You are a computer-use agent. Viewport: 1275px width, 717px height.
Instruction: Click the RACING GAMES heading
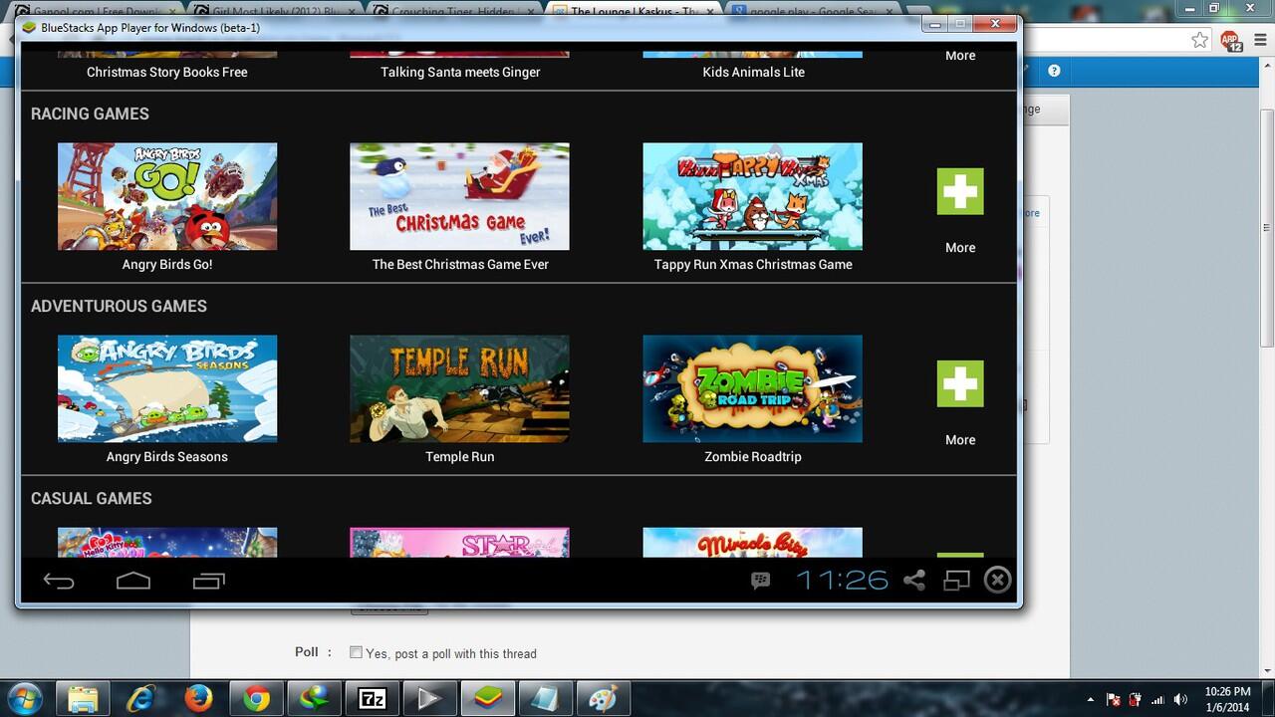[90, 114]
